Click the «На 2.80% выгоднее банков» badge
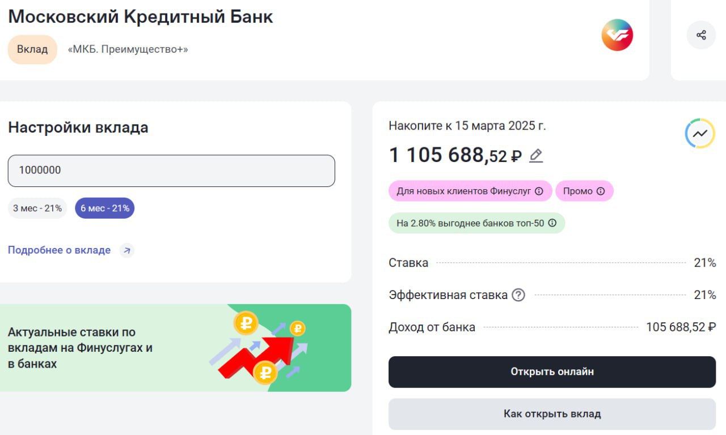The image size is (726, 435). click(470, 223)
